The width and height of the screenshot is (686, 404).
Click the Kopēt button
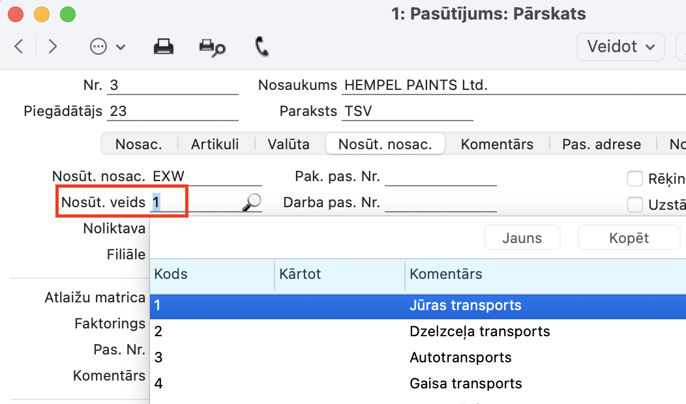tap(629, 238)
